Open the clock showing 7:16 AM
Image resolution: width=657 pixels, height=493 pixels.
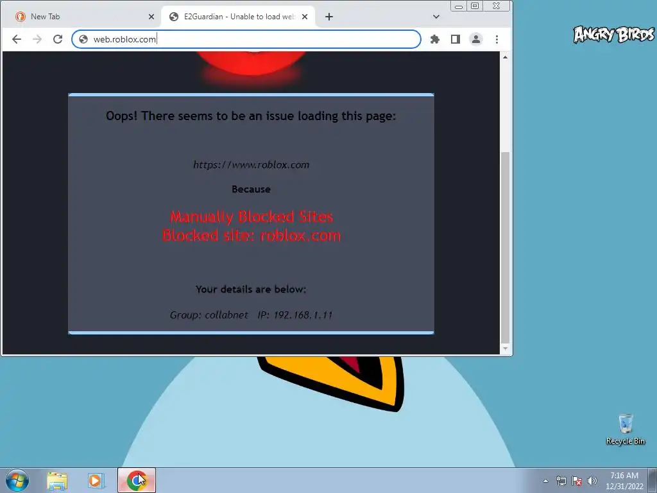click(624, 481)
